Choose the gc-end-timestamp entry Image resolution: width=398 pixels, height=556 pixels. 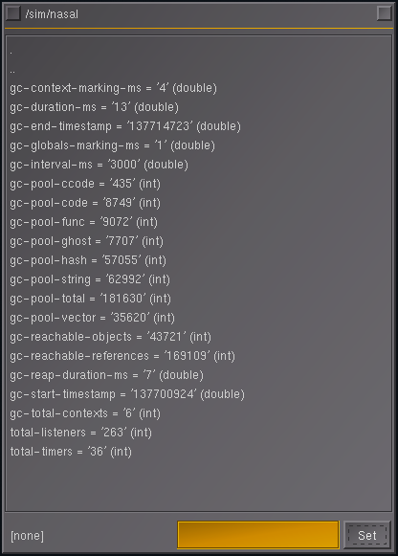coord(125,126)
